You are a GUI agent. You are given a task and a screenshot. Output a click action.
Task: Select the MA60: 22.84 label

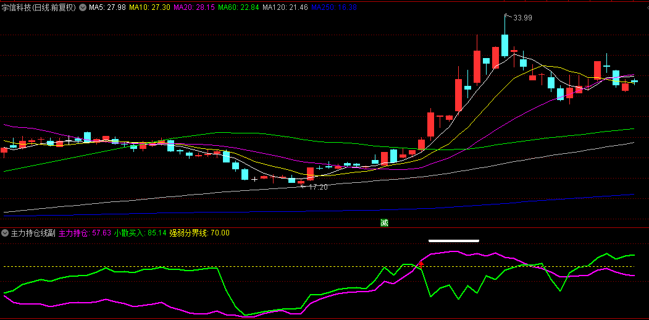click(x=239, y=7)
